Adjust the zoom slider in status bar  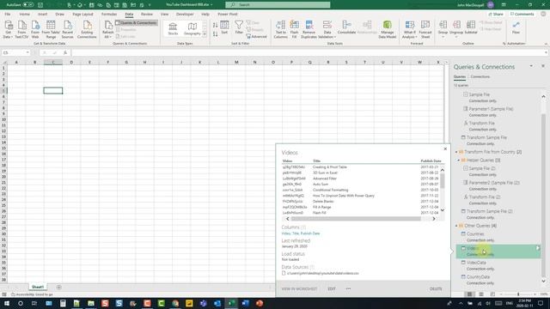click(518, 294)
